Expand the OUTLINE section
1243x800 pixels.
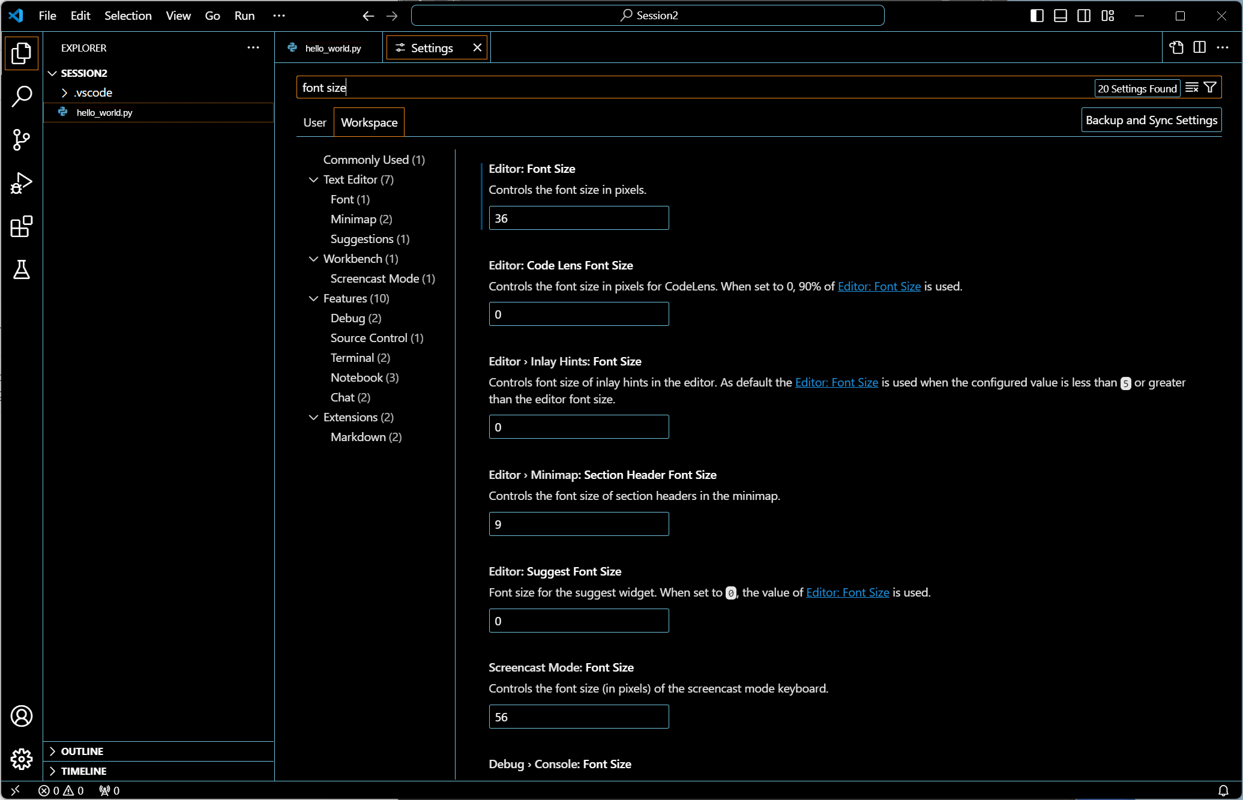(82, 751)
